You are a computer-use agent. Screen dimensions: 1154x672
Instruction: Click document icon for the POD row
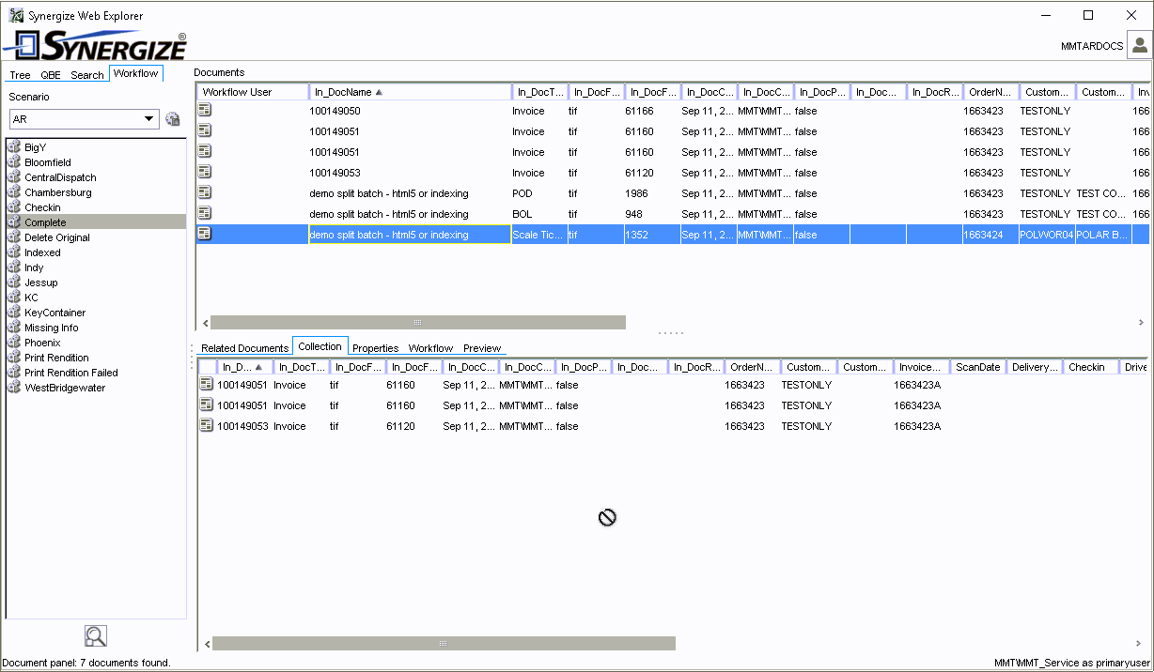[x=205, y=192]
